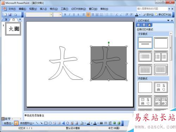Click the Insert Picture icon
This screenshot has height=132, width=176.
(x=76, y=123)
